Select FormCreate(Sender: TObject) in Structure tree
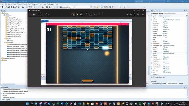Viewport: 189px width, 106px height. coord(17,47)
